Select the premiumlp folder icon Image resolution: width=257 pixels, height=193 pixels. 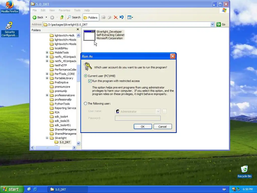(x=52, y=91)
